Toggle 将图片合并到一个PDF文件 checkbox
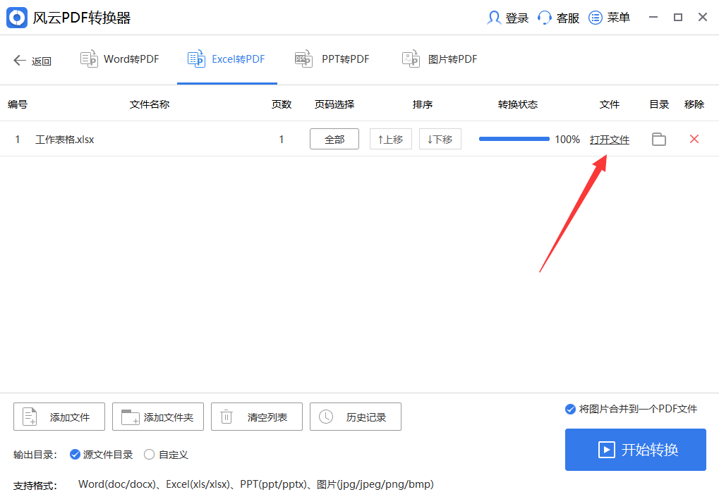 pyautogui.click(x=570, y=409)
